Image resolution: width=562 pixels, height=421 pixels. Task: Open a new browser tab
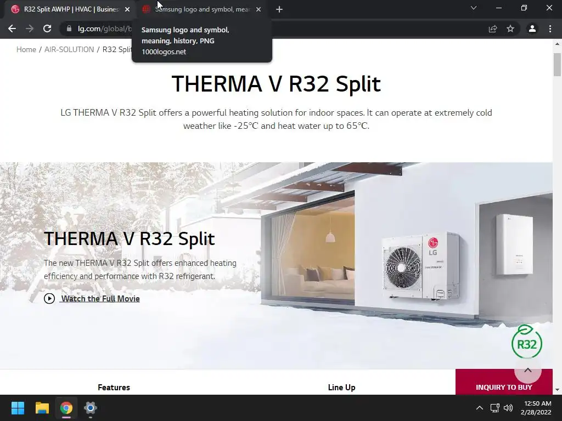tap(279, 10)
